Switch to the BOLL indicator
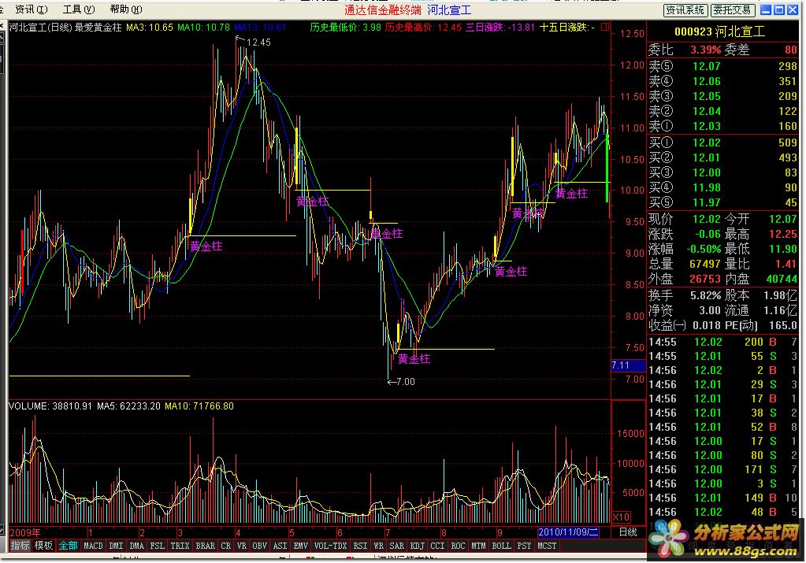806x563 pixels. (x=501, y=546)
